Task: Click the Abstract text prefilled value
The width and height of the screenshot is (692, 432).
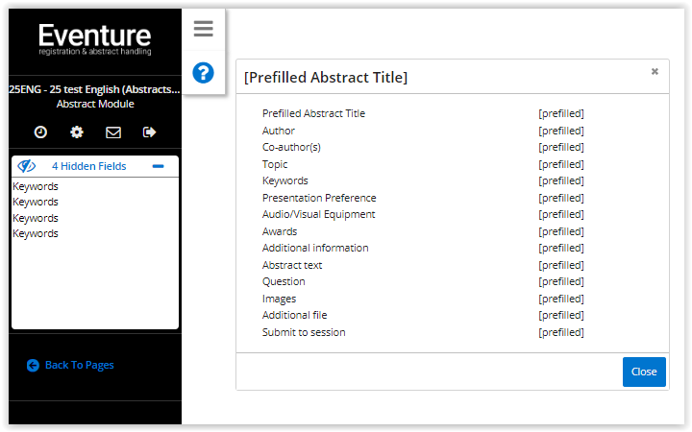Action: (561, 265)
